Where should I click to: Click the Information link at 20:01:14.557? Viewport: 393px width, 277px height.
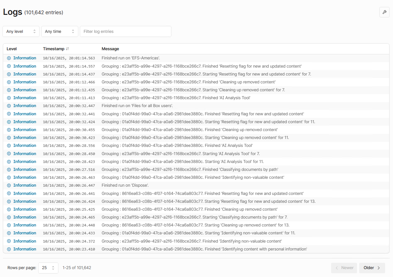[x=25, y=66]
